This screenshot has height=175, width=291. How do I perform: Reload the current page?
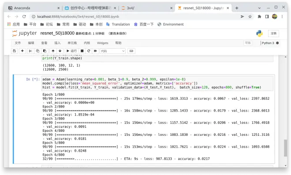24,16
